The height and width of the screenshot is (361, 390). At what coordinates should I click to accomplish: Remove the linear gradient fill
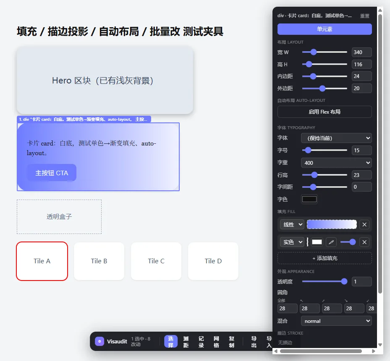pos(364,225)
